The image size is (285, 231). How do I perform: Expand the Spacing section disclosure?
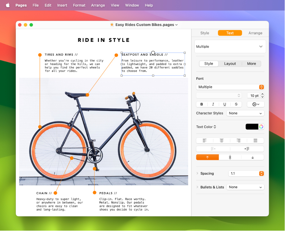click(x=197, y=174)
